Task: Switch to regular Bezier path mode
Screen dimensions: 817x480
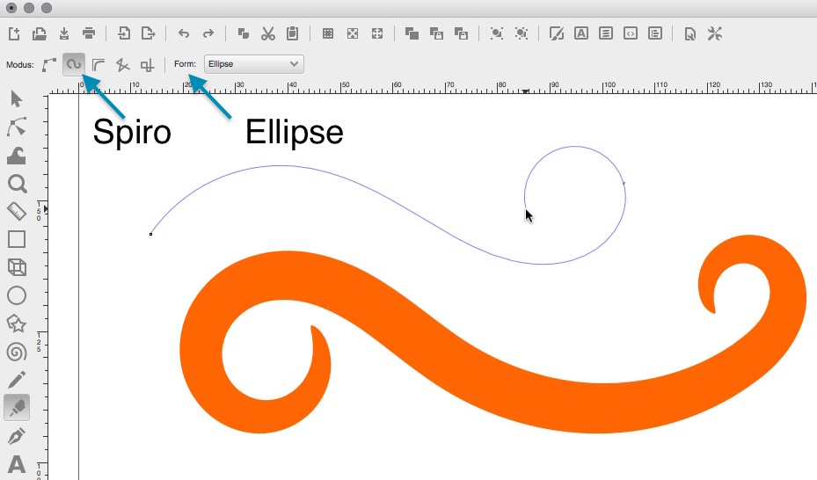Action: pyautogui.click(x=49, y=64)
